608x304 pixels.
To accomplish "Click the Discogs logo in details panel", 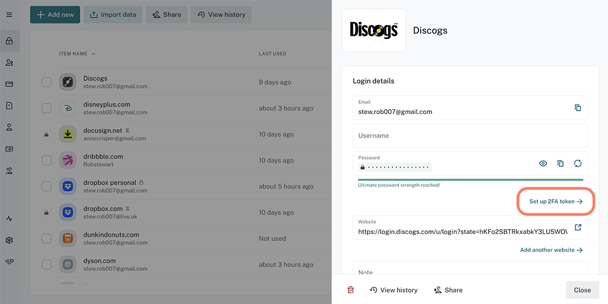I will tap(374, 30).
